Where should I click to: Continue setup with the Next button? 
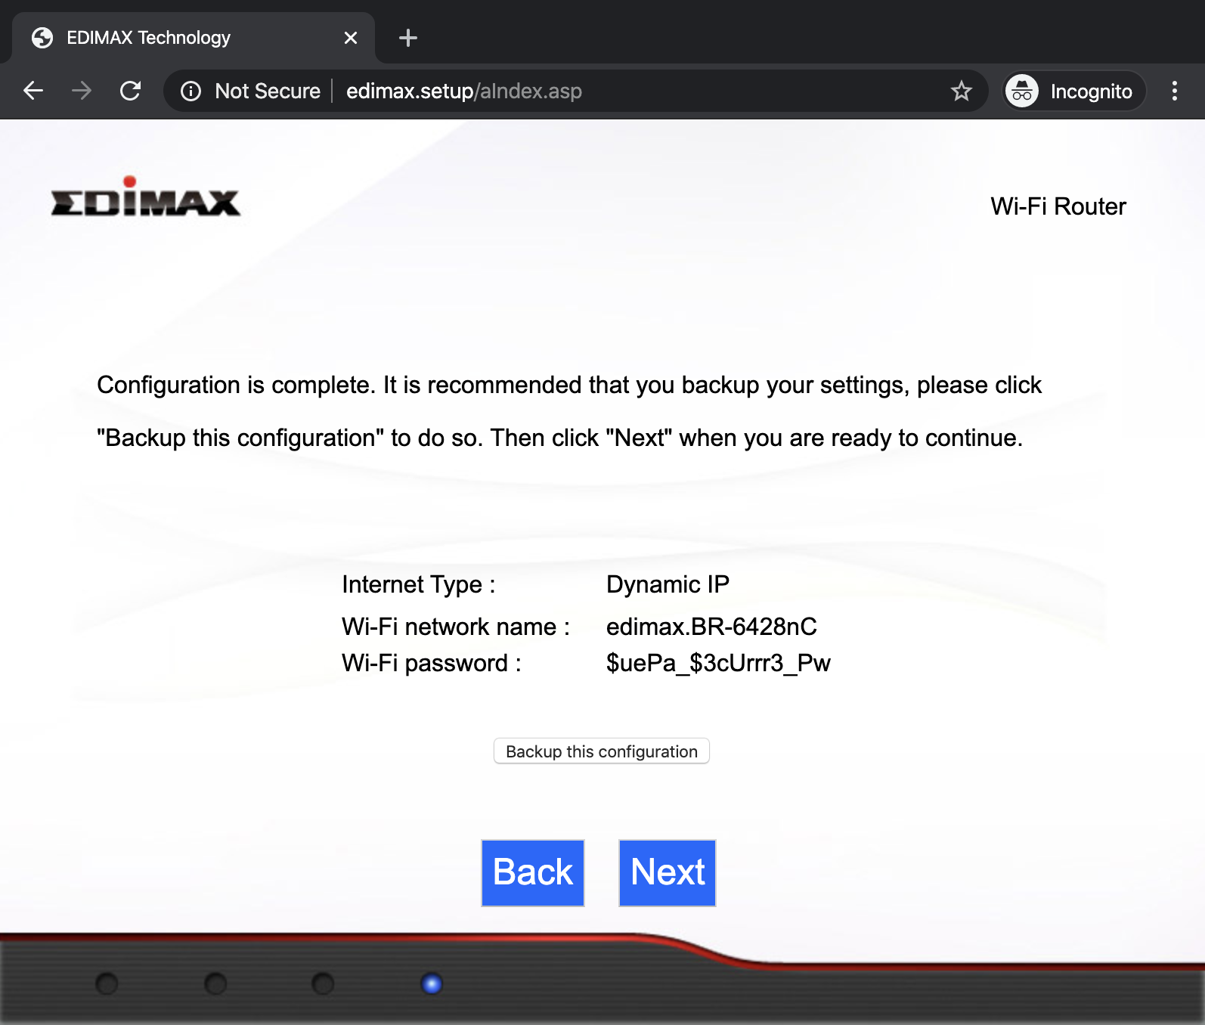pos(668,873)
